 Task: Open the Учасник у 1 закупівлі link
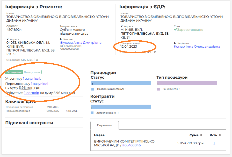pos(32,79)
